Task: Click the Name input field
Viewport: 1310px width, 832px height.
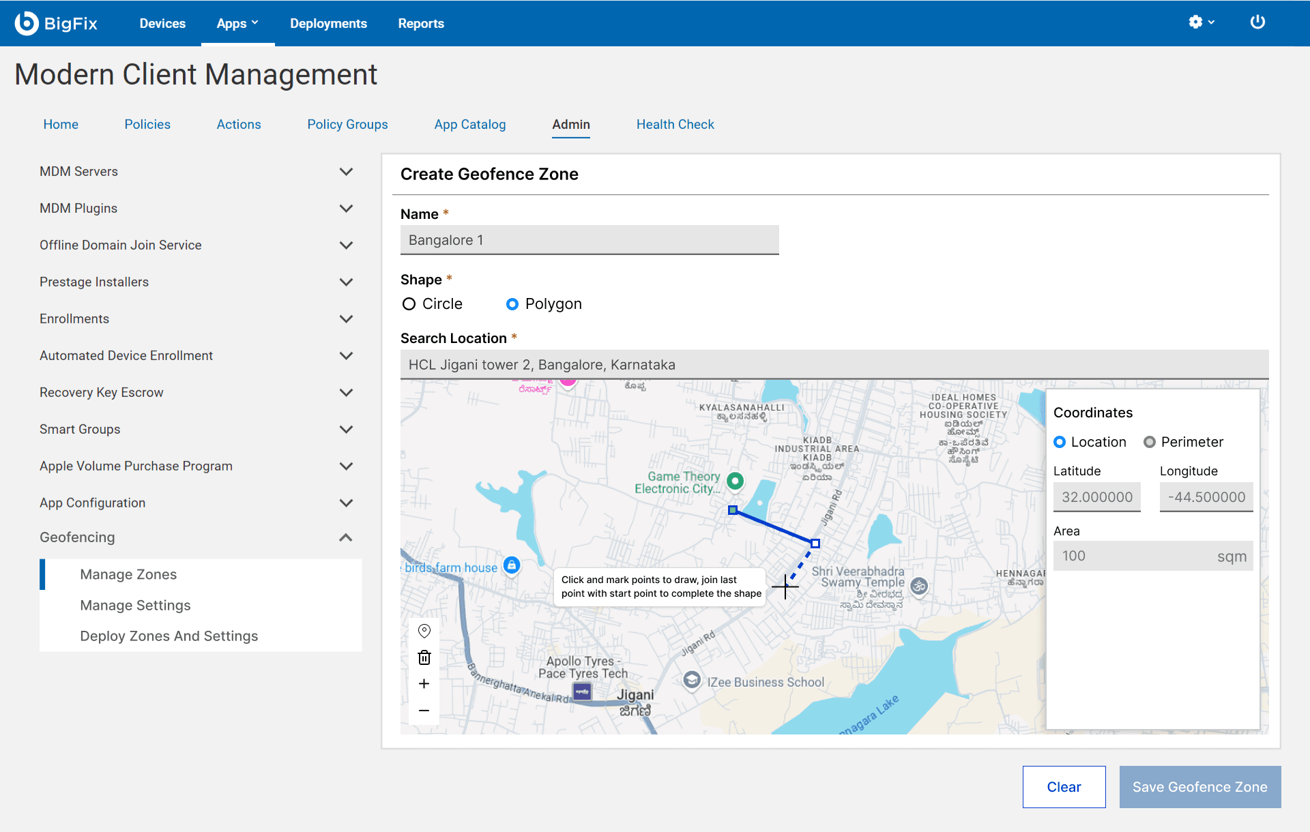Action: click(589, 240)
